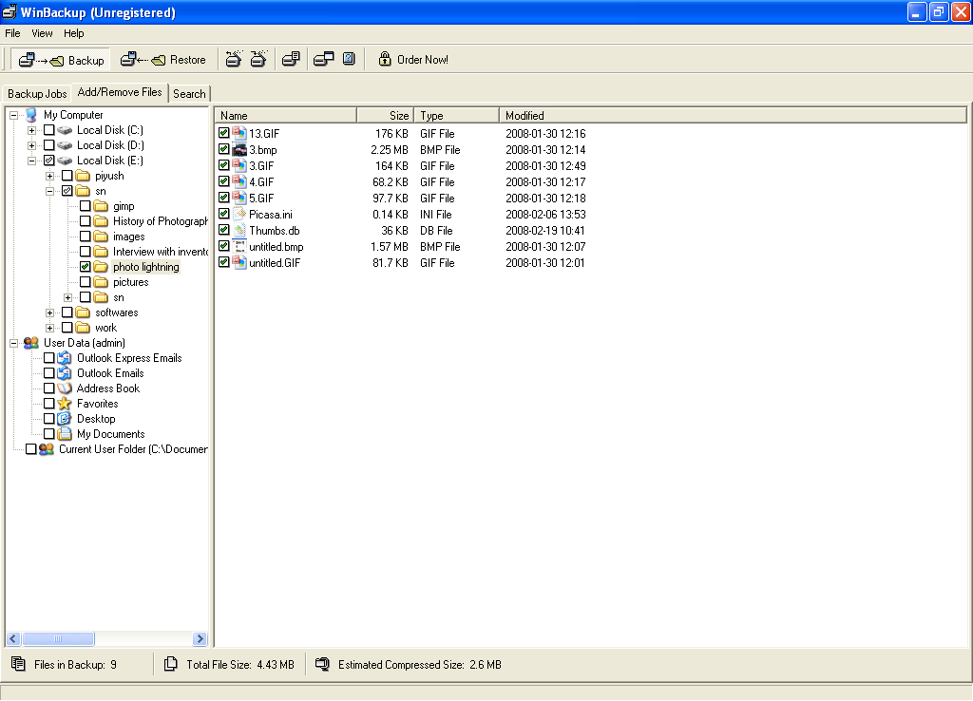This screenshot has height=701, width=973.
Task: Open the File menu
Action: (x=12, y=33)
